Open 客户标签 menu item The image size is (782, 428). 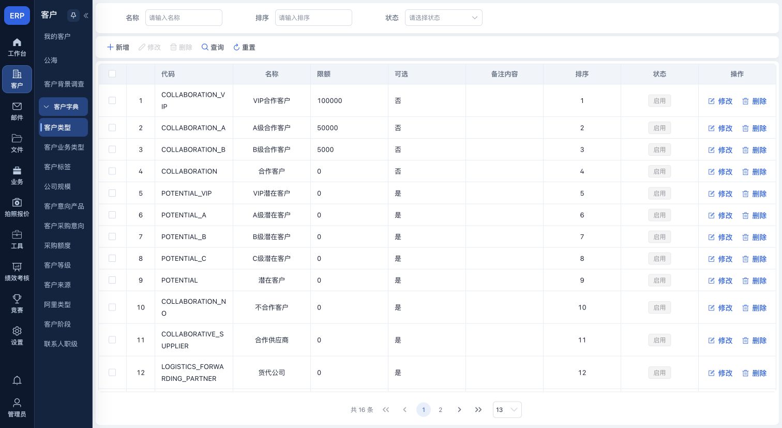[x=57, y=167]
